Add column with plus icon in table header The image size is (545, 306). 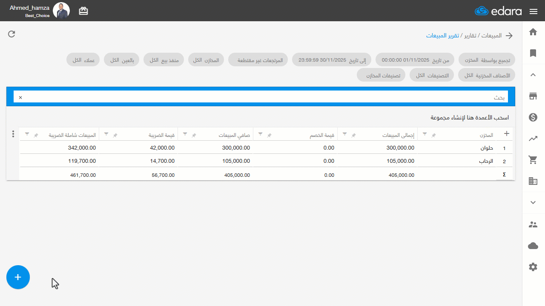(x=507, y=133)
